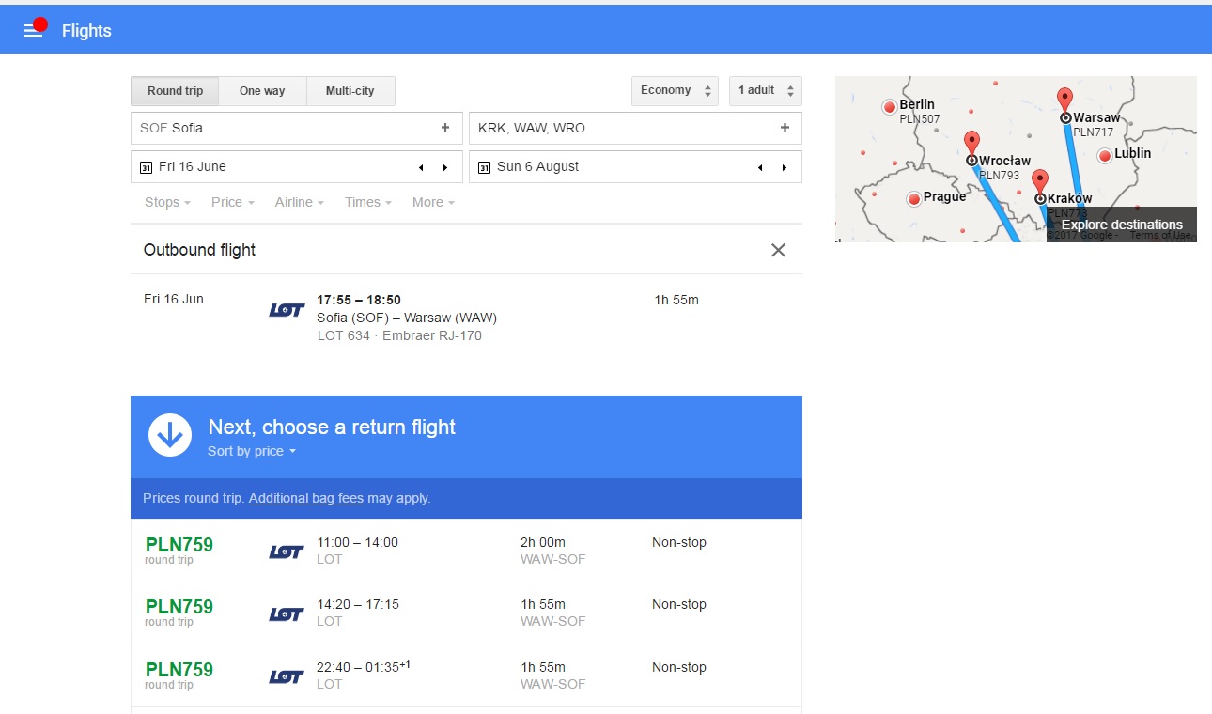
Task: Go to previous day for departure date
Action: coord(422,167)
